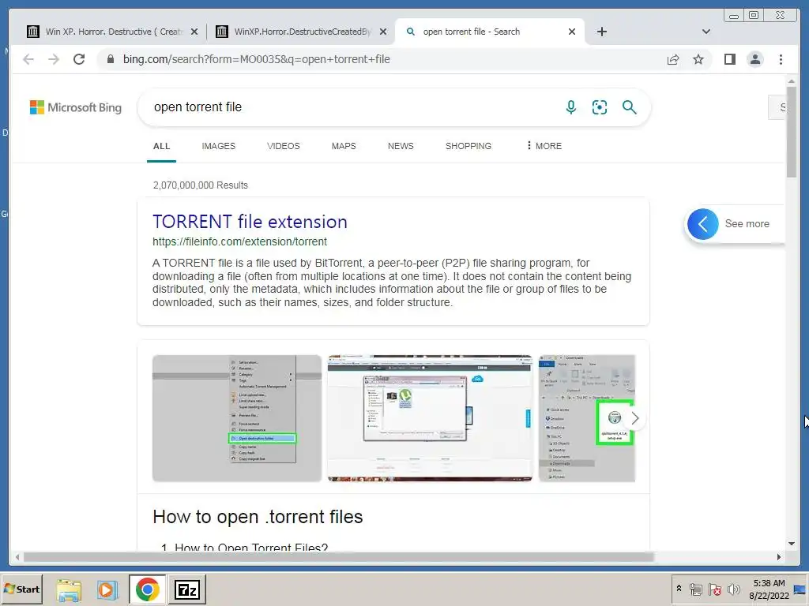The width and height of the screenshot is (809, 606).
Task: Go to the Microsoft Bing logo home
Action: 76,107
